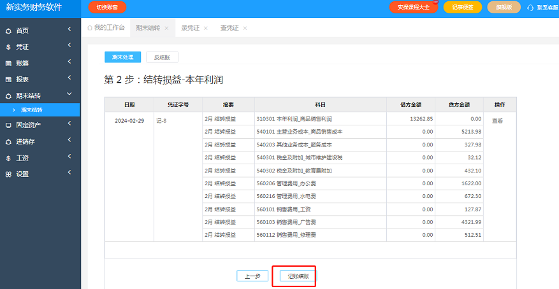The image size is (559, 289).
Task: Click the 新实务财务软件 title
Action: 34,8
